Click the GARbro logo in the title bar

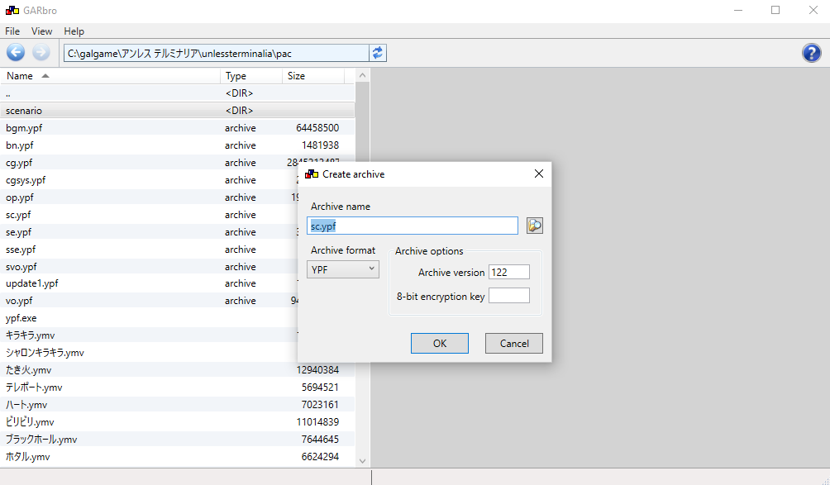(12, 9)
